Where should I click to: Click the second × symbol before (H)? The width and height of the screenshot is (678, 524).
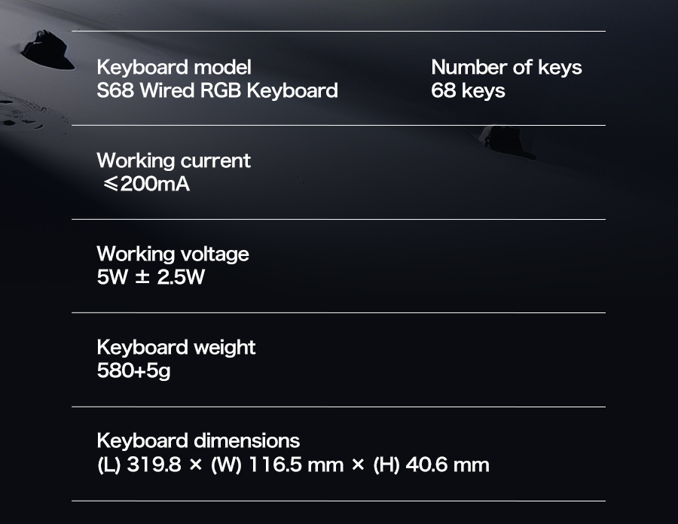pyautogui.click(x=358, y=465)
